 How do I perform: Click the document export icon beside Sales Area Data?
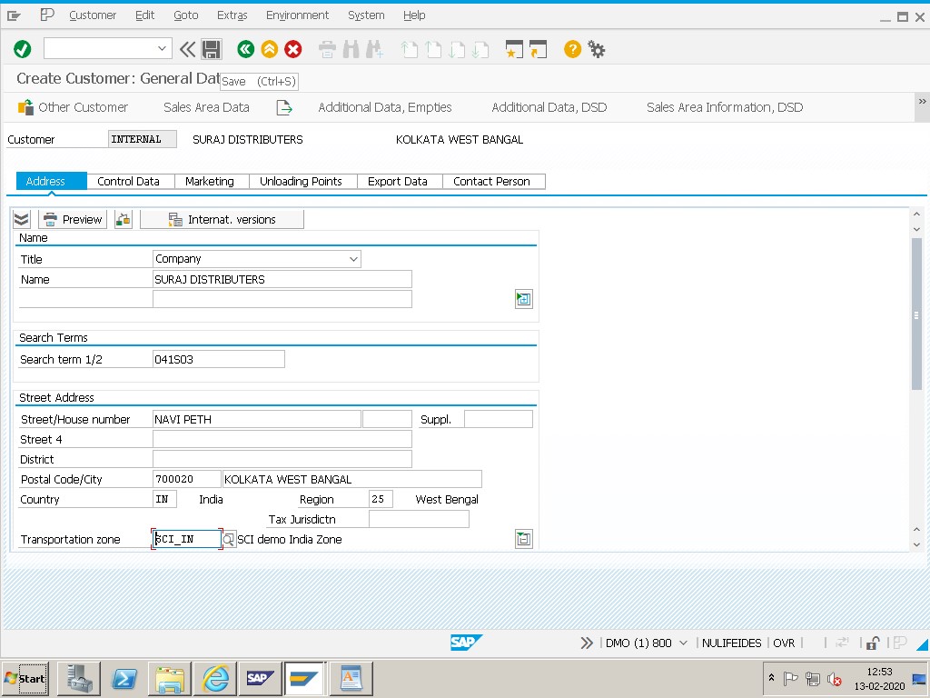284,107
